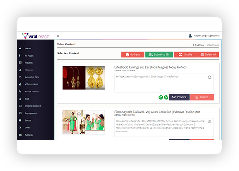Click the Viral Reach logo

click(x=36, y=36)
